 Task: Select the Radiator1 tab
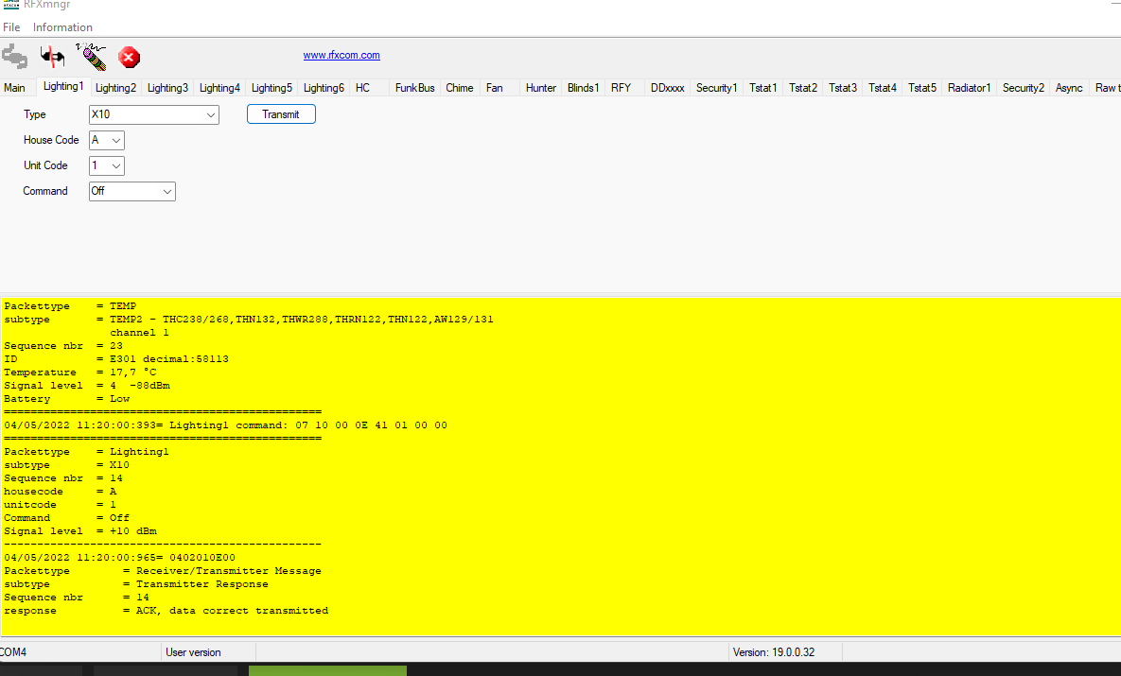(x=969, y=88)
